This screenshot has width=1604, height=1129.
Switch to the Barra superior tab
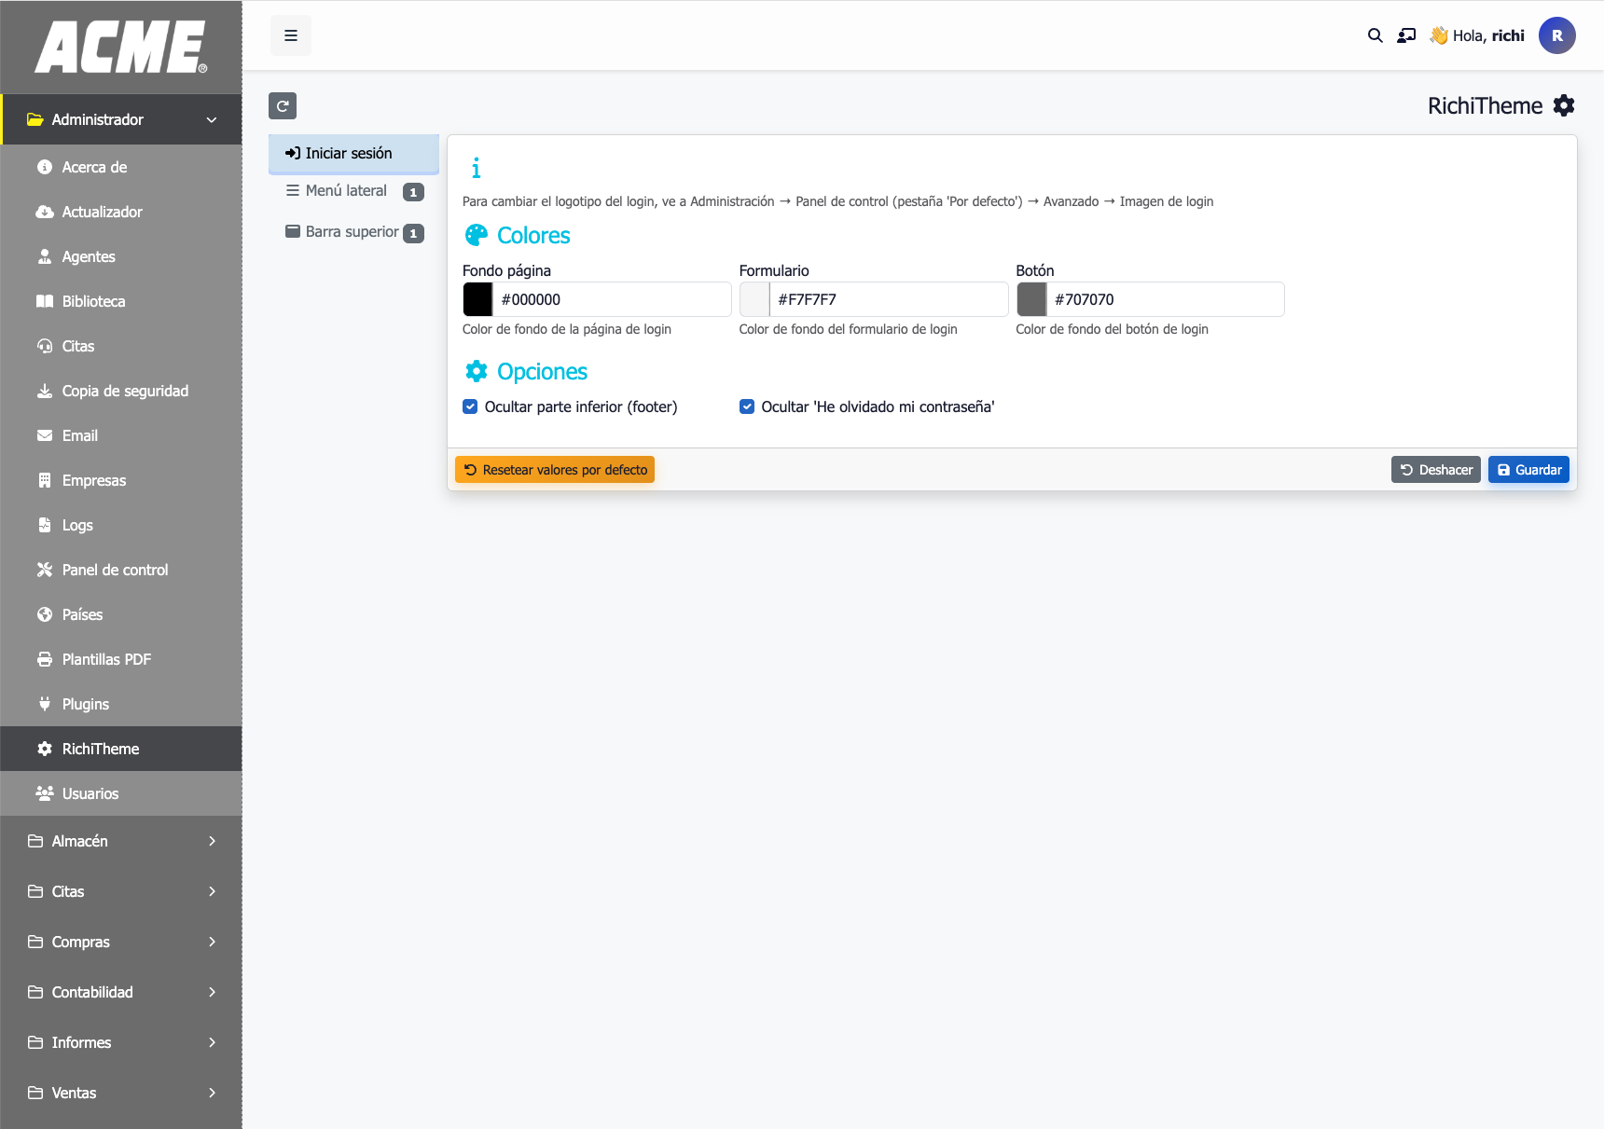click(352, 232)
